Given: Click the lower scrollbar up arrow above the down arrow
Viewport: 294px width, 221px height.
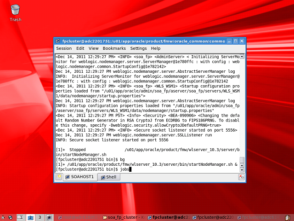Looking at the screenshot, I should pyautogui.click(x=242, y=165).
